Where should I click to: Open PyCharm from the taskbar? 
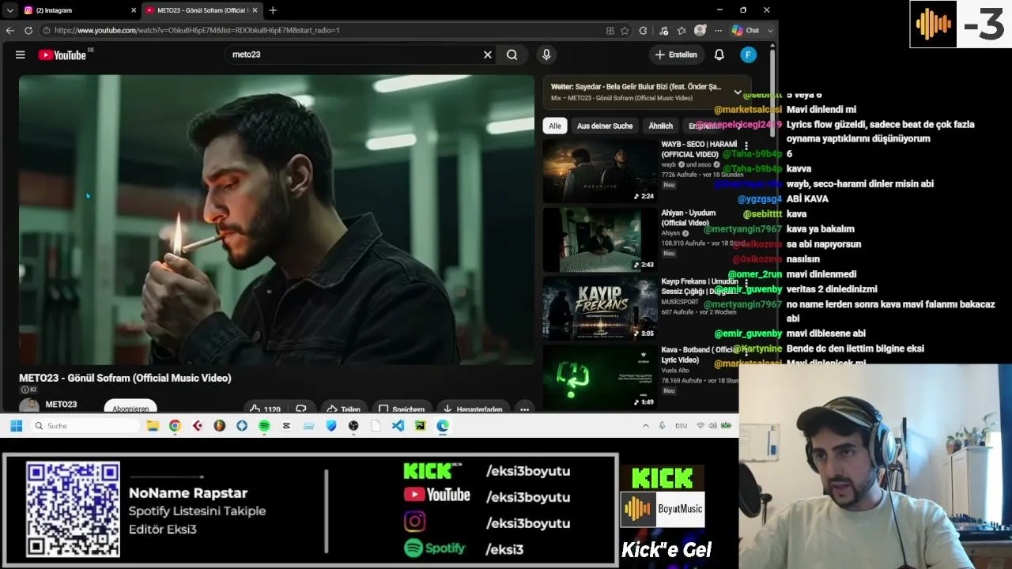pyautogui.click(x=420, y=426)
